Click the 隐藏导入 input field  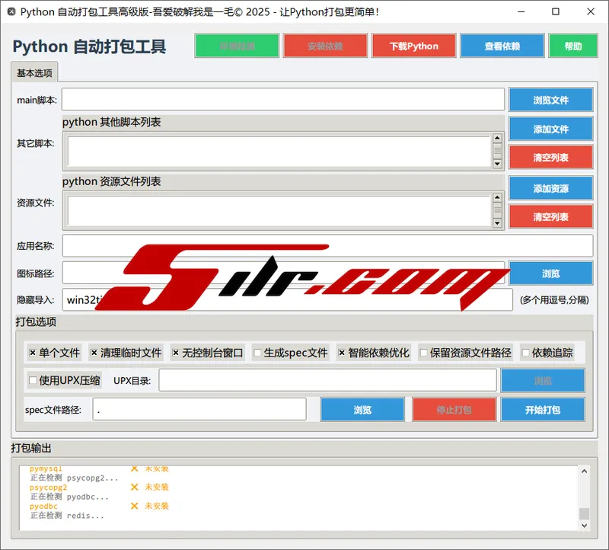point(288,299)
